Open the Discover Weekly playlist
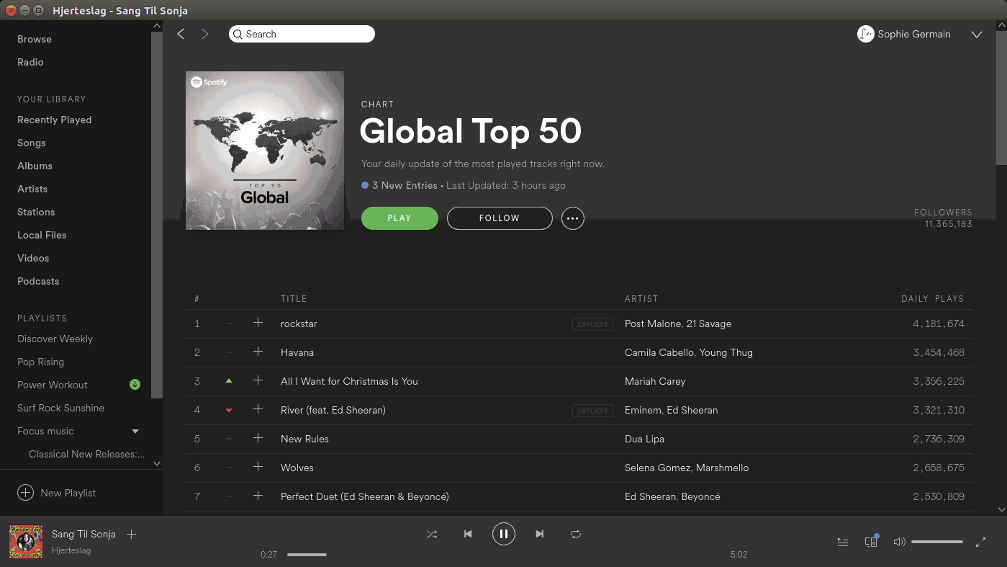This screenshot has width=1007, height=567. (x=55, y=339)
